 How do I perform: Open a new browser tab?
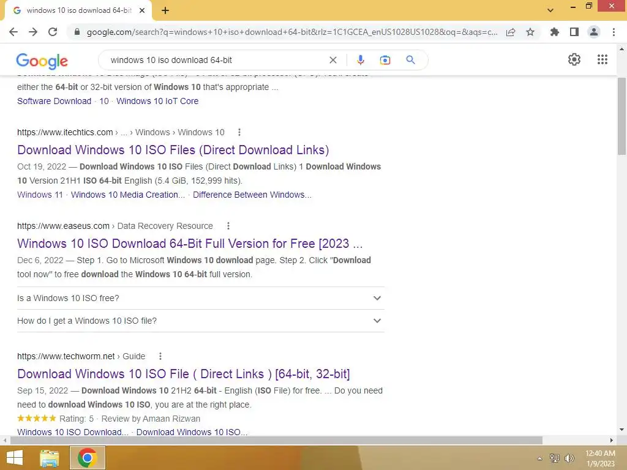[165, 10]
